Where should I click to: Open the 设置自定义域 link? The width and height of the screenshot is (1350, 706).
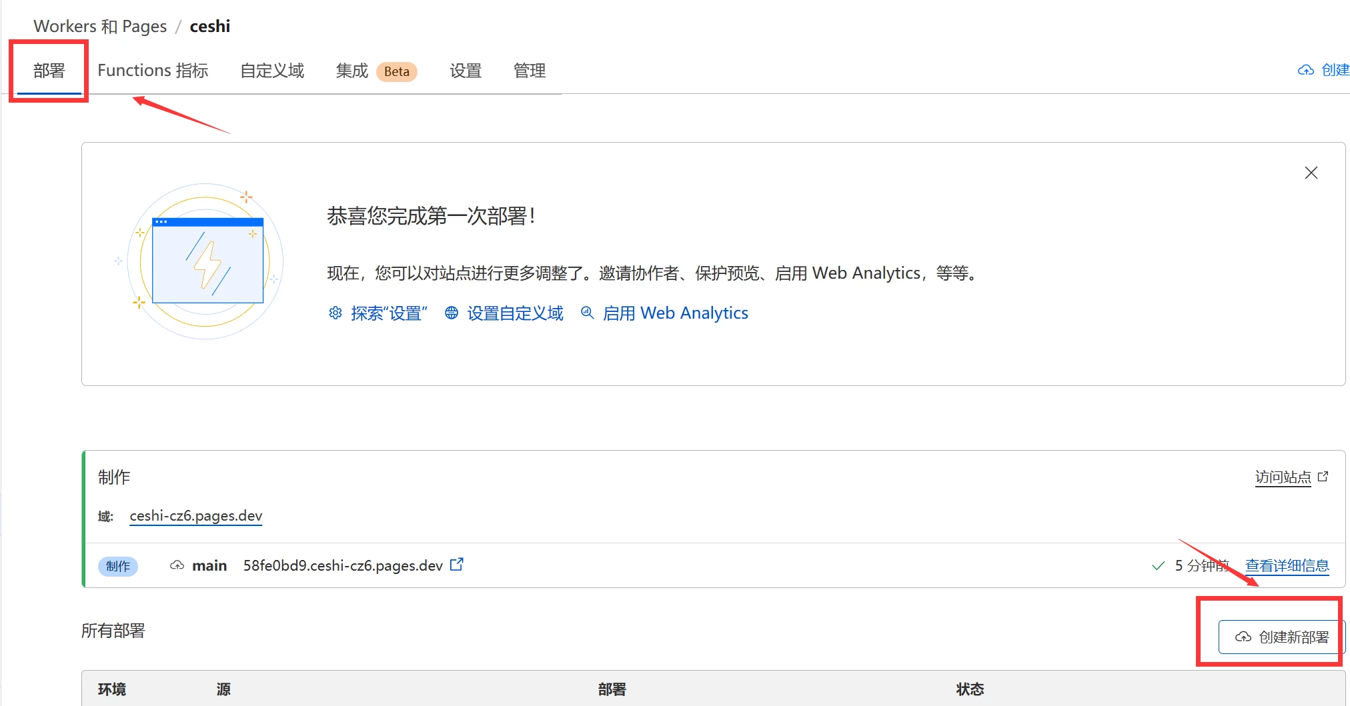[515, 313]
